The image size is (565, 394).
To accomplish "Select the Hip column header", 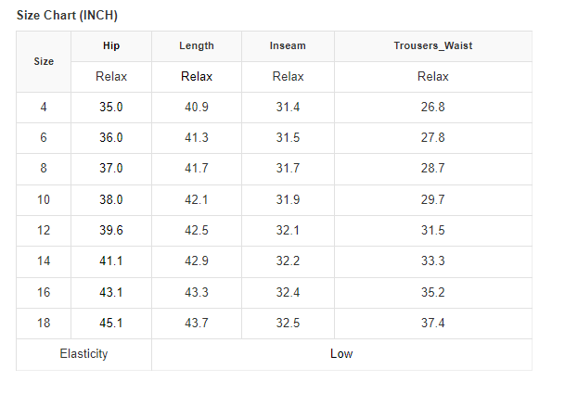I will [111, 45].
